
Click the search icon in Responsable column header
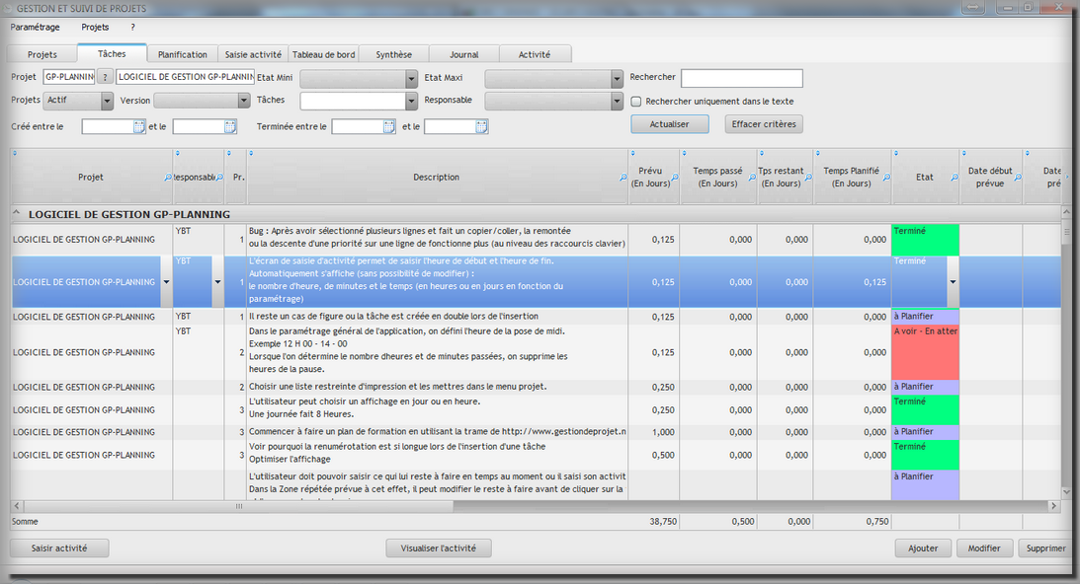[x=219, y=178]
